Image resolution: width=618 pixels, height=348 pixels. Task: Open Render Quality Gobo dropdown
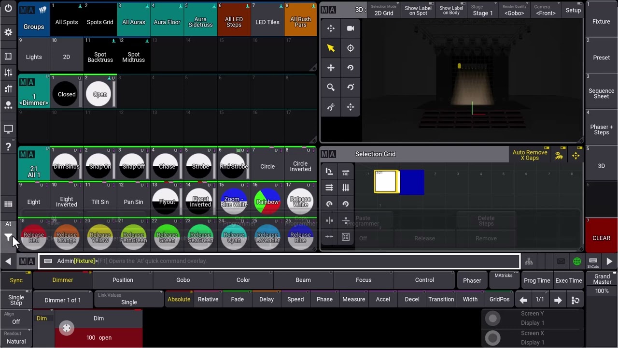(514, 10)
